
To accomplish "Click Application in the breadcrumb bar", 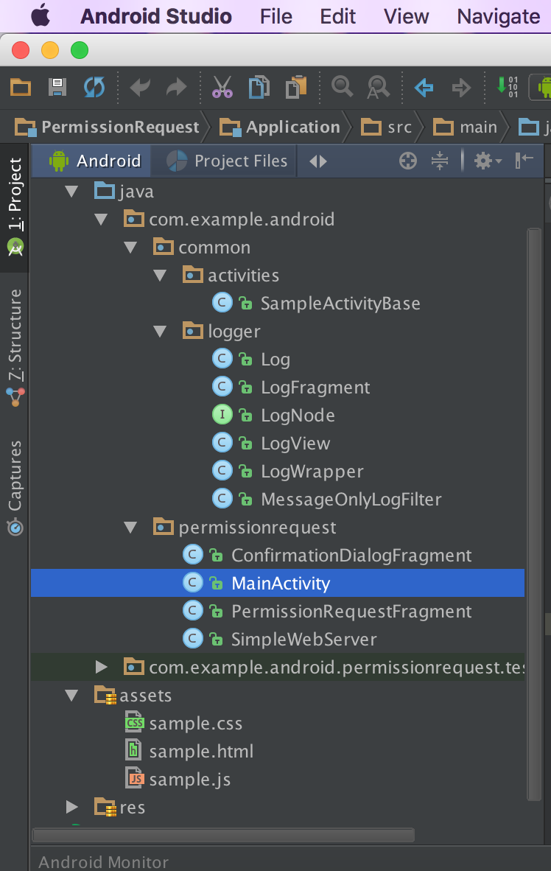I will 280,127.
